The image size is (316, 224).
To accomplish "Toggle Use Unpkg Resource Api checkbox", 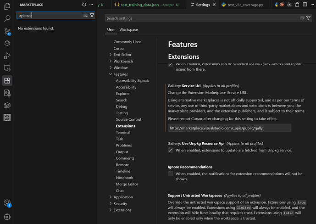I will 171,150.
